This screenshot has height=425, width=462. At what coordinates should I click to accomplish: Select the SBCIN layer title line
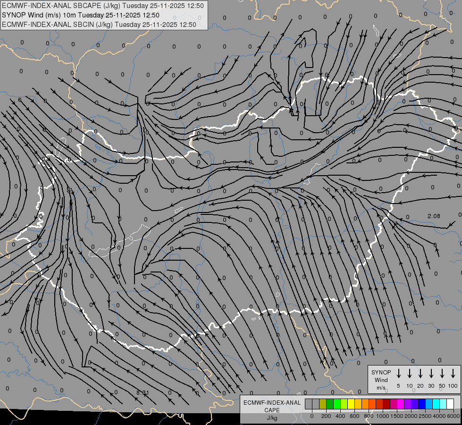(99, 25)
